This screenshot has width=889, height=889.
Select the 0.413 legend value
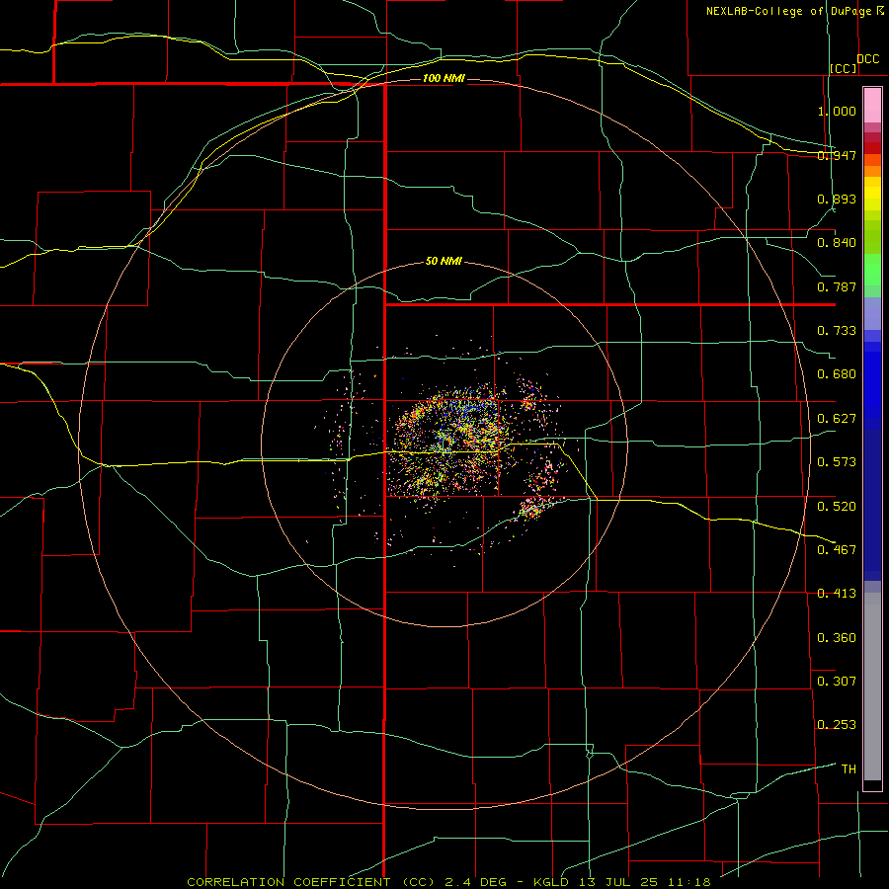coord(837,594)
